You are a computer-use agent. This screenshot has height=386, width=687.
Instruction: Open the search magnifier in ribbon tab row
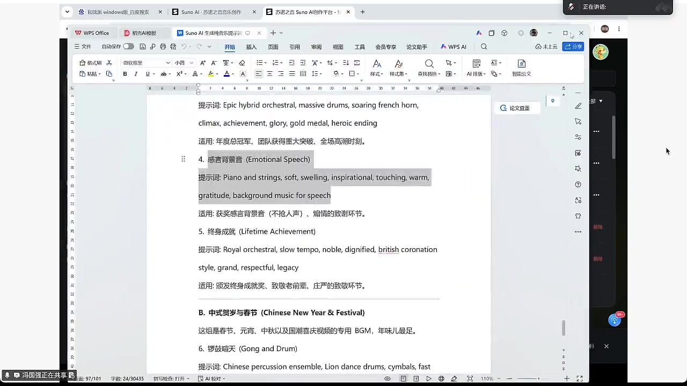(x=484, y=47)
